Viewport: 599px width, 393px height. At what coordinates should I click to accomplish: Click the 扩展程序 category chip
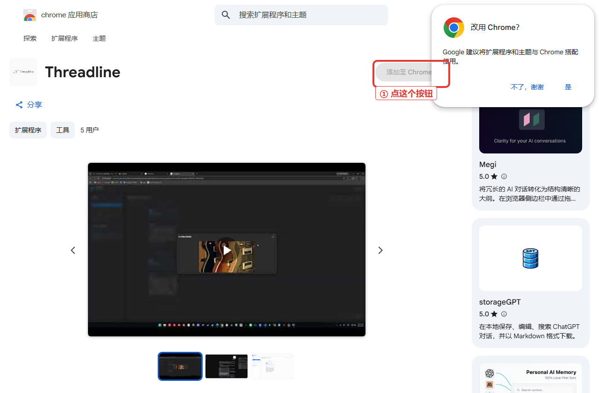click(28, 130)
